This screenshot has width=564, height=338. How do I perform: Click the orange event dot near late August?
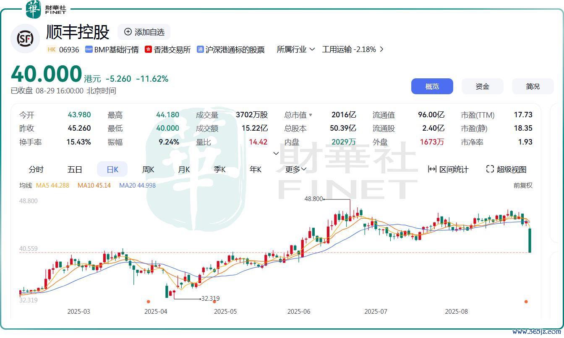tap(526, 302)
